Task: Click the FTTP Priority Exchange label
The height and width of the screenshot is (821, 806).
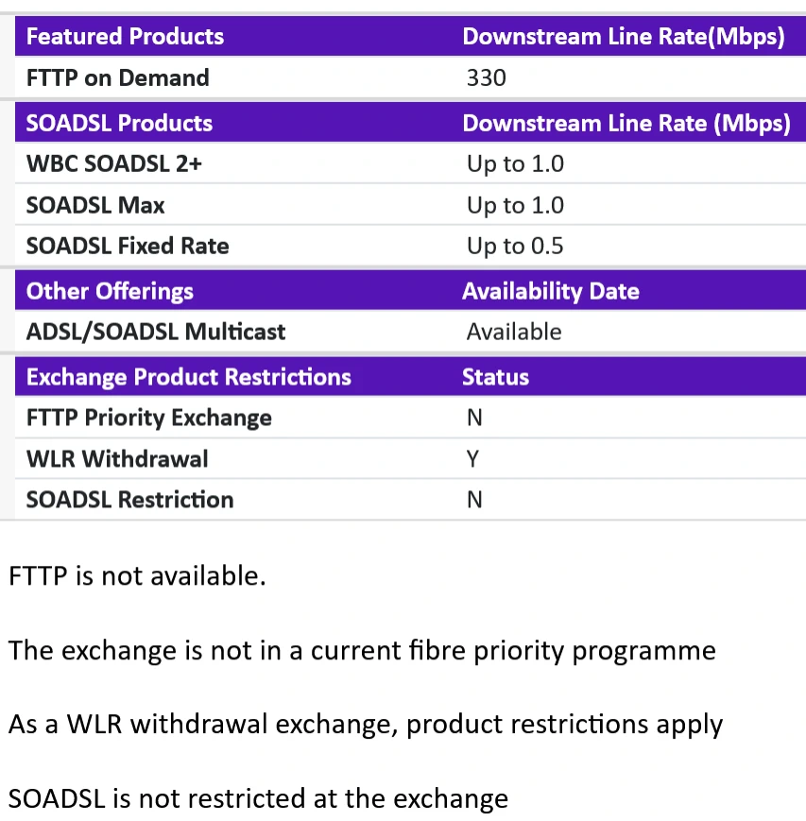Action: click(148, 418)
